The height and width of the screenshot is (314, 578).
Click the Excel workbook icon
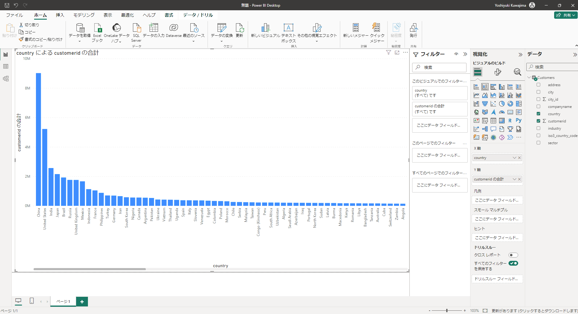point(97,28)
